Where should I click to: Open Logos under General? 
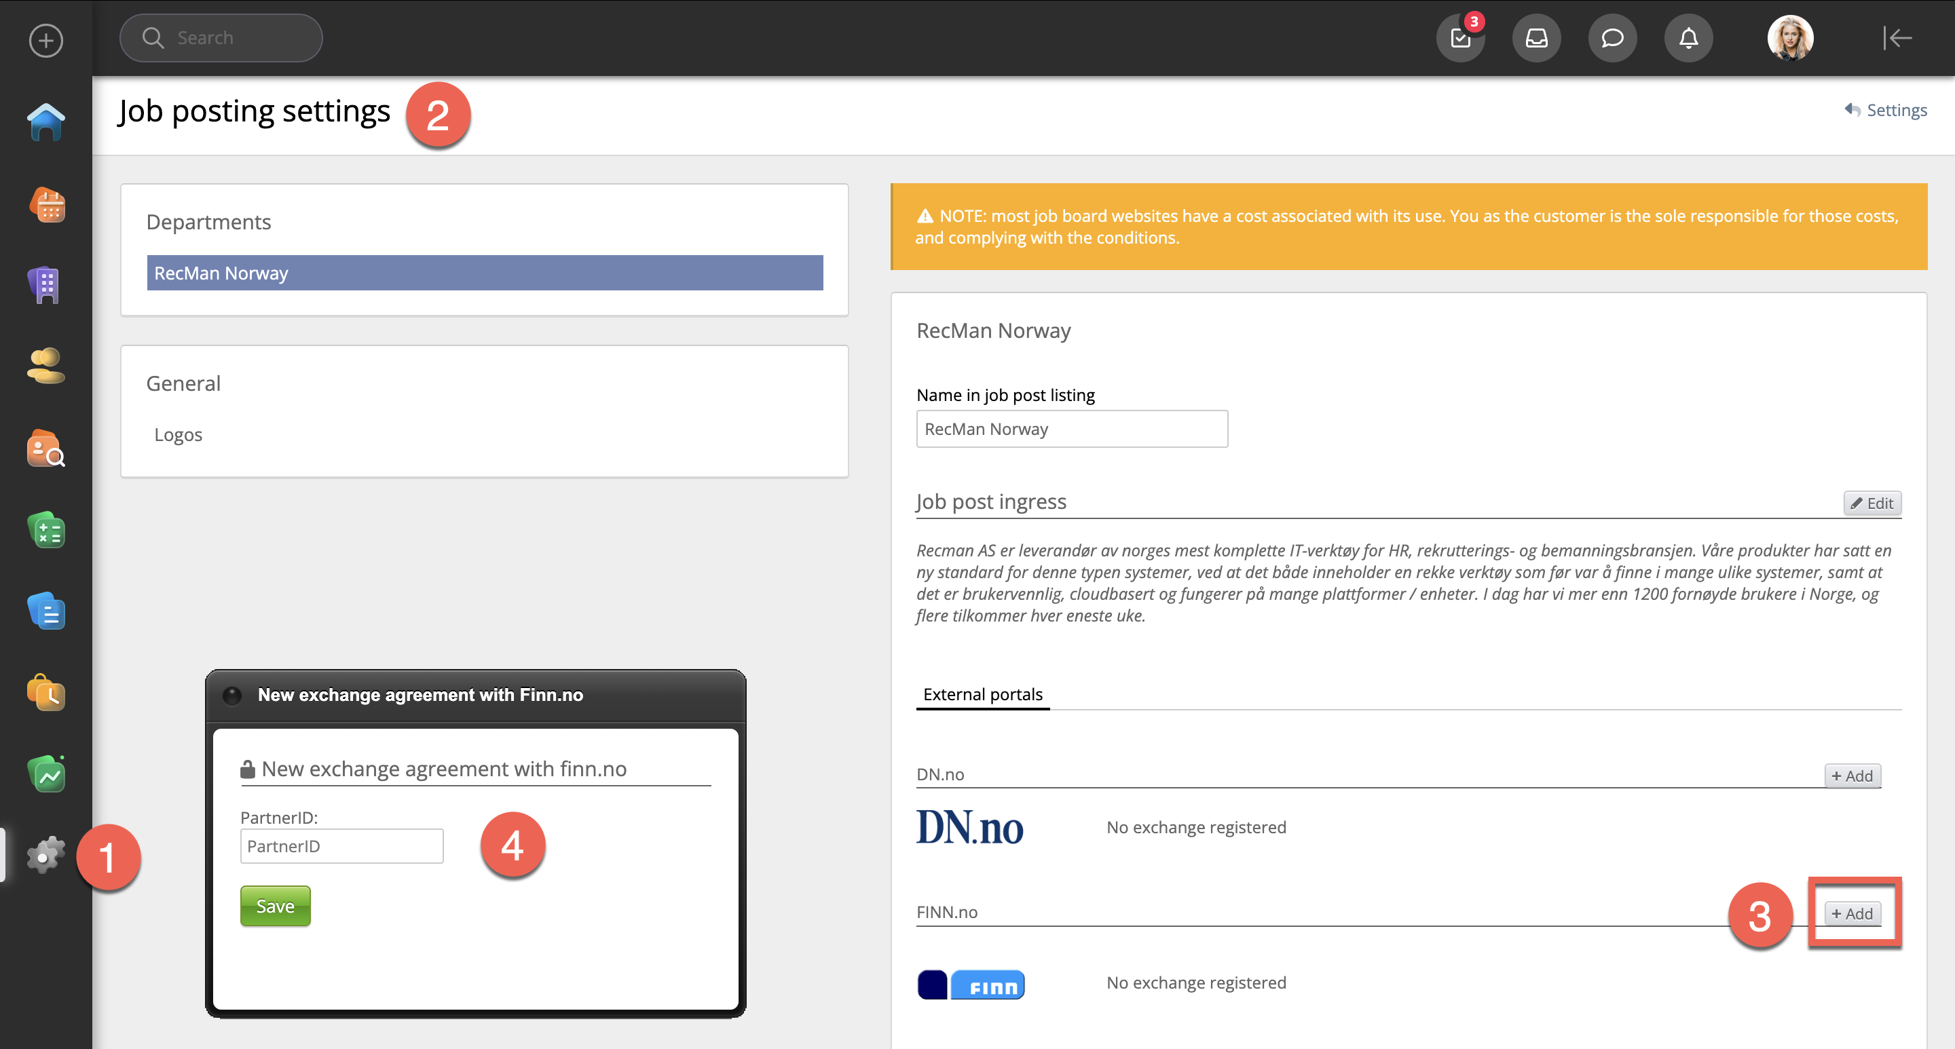[179, 435]
